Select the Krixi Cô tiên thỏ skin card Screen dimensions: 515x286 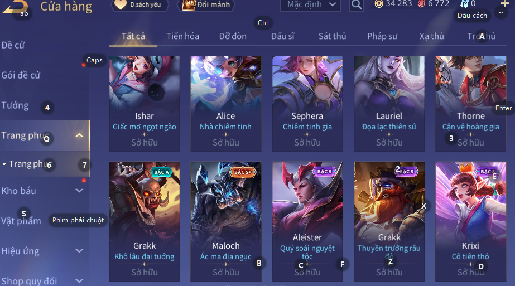pos(471,222)
